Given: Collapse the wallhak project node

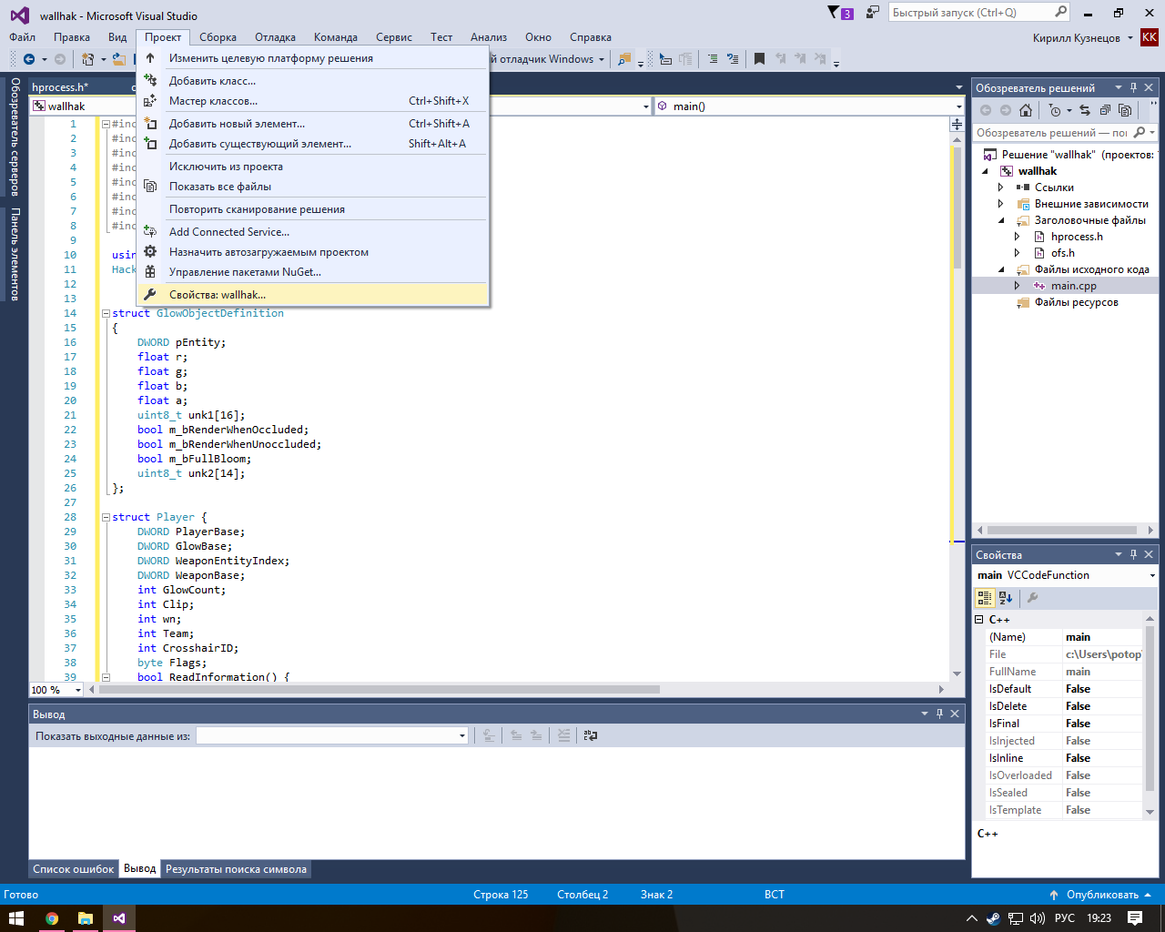Looking at the screenshot, I should click(x=985, y=171).
